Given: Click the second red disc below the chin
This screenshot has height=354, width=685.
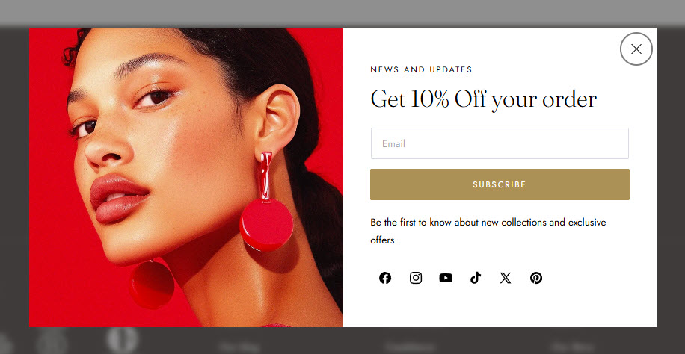Looking at the screenshot, I should coord(152,284).
